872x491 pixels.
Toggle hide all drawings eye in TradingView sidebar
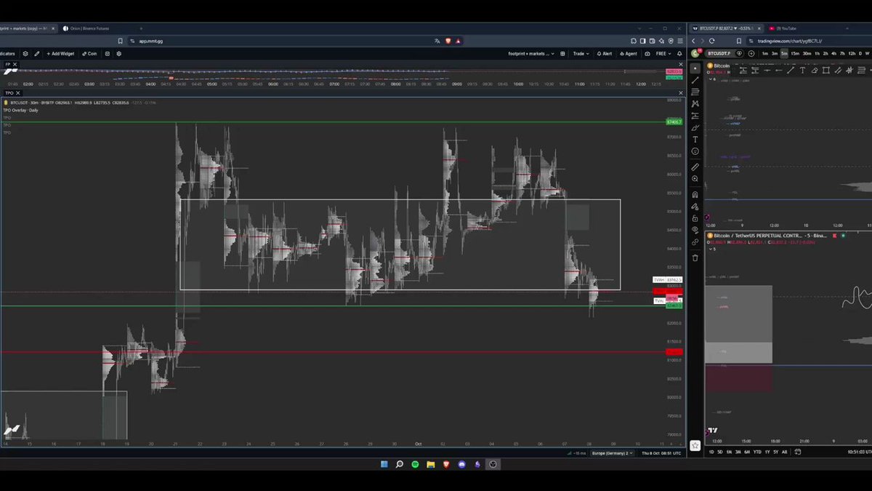pyautogui.click(x=695, y=230)
